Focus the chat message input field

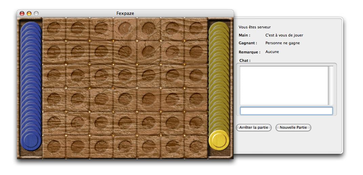286,111
